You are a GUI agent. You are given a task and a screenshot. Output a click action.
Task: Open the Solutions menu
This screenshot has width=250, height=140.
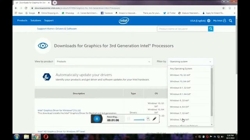36,21
